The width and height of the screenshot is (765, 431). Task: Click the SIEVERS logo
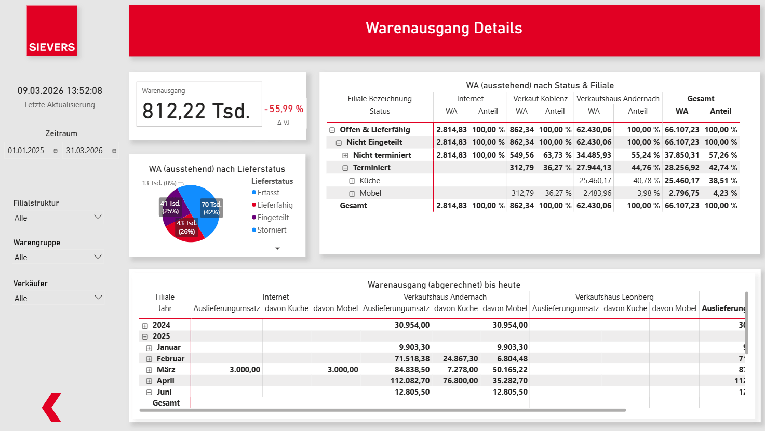click(52, 31)
